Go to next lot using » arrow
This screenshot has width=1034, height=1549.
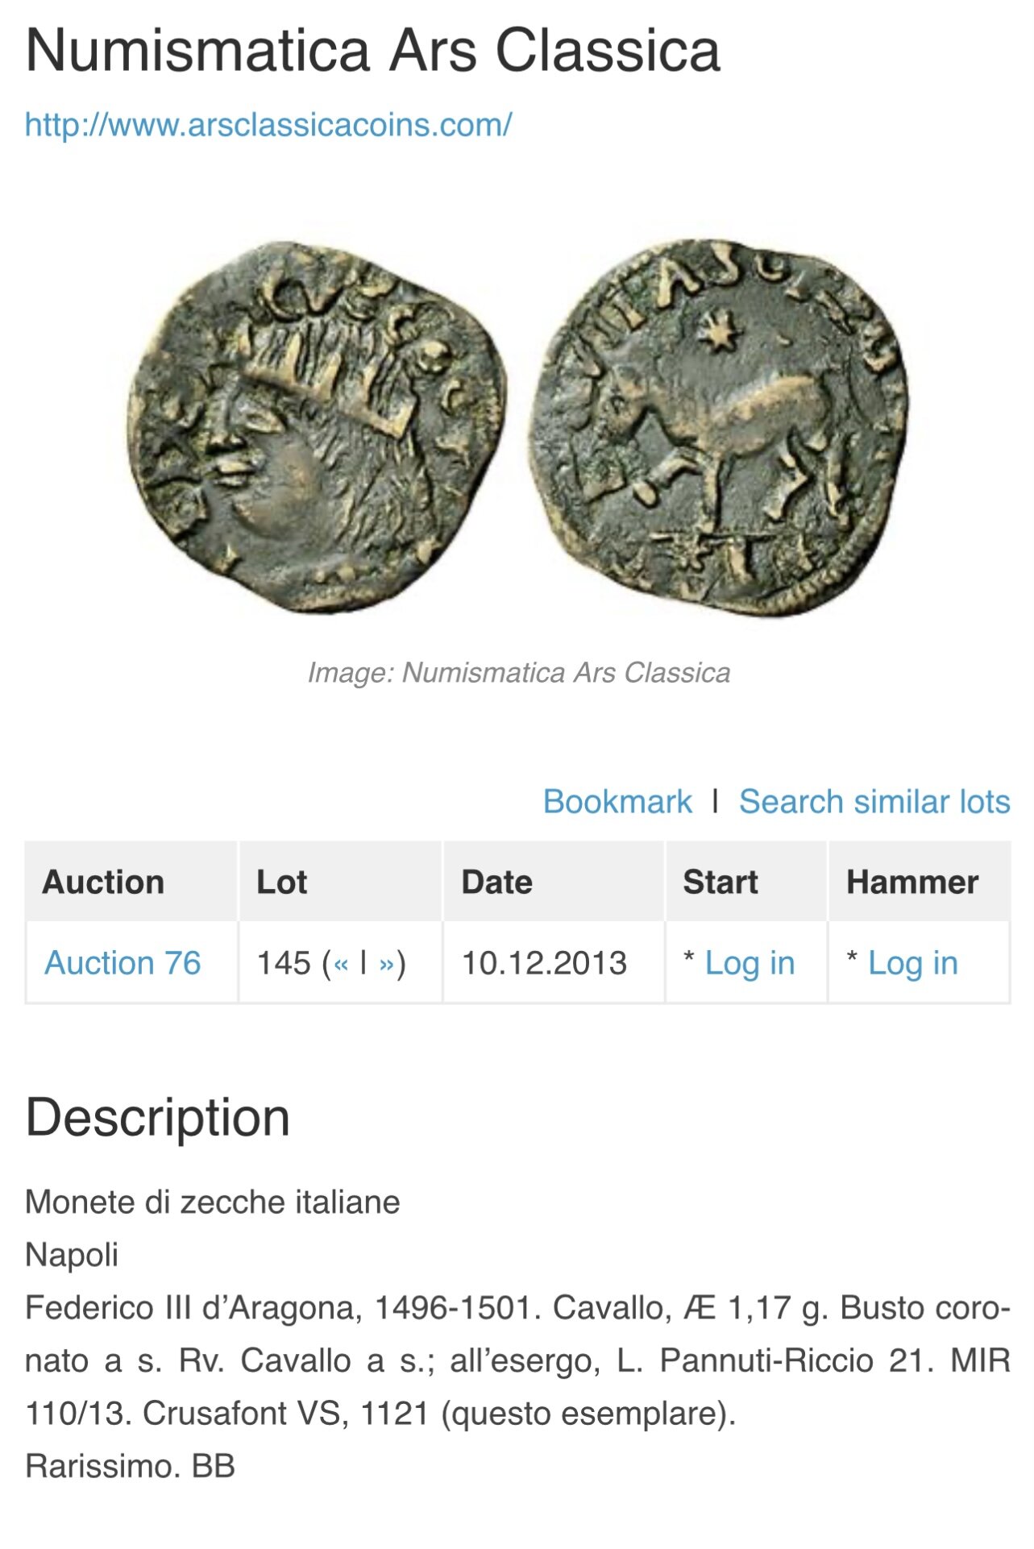tap(387, 964)
